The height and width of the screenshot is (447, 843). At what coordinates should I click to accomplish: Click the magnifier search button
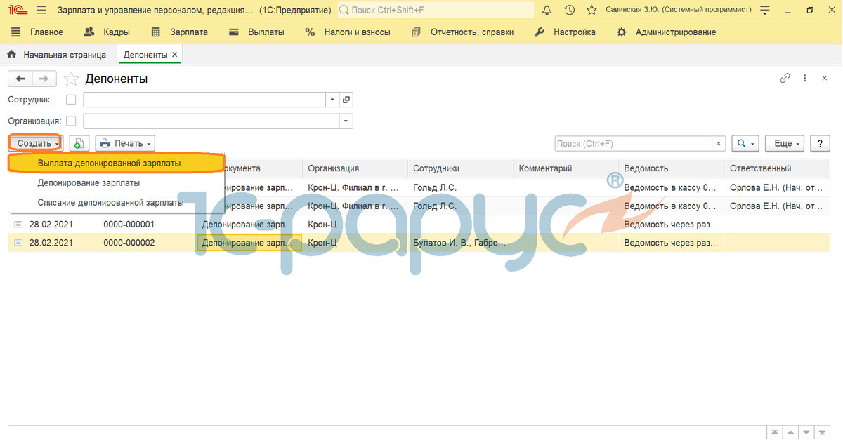tap(745, 143)
